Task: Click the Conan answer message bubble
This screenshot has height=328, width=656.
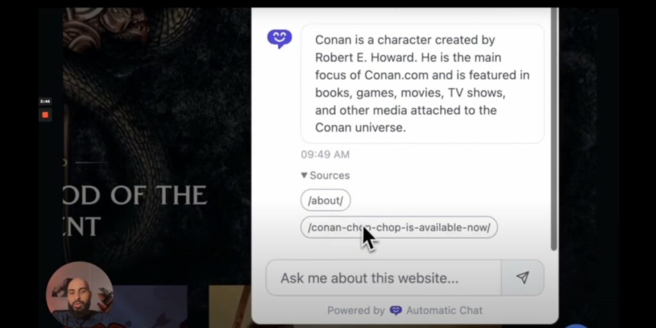Action: click(423, 84)
